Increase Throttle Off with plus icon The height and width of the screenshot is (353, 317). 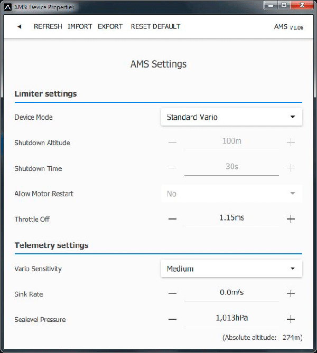pos(291,219)
